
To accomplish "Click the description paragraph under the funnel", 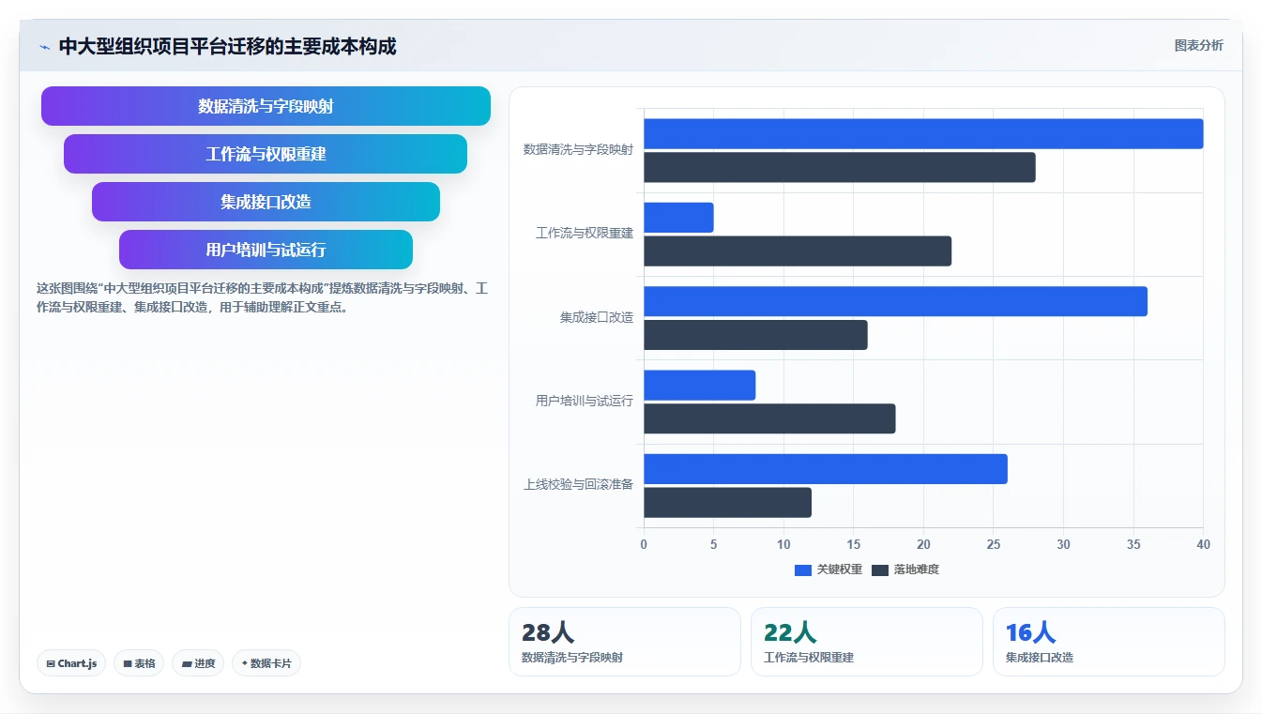I will pos(262,297).
